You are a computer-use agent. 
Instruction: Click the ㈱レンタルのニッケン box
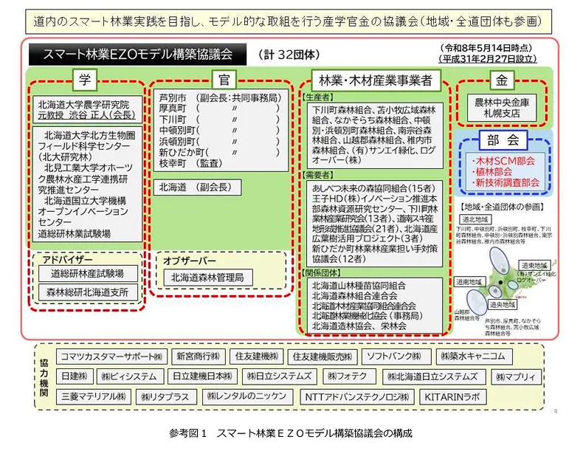tap(248, 396)
